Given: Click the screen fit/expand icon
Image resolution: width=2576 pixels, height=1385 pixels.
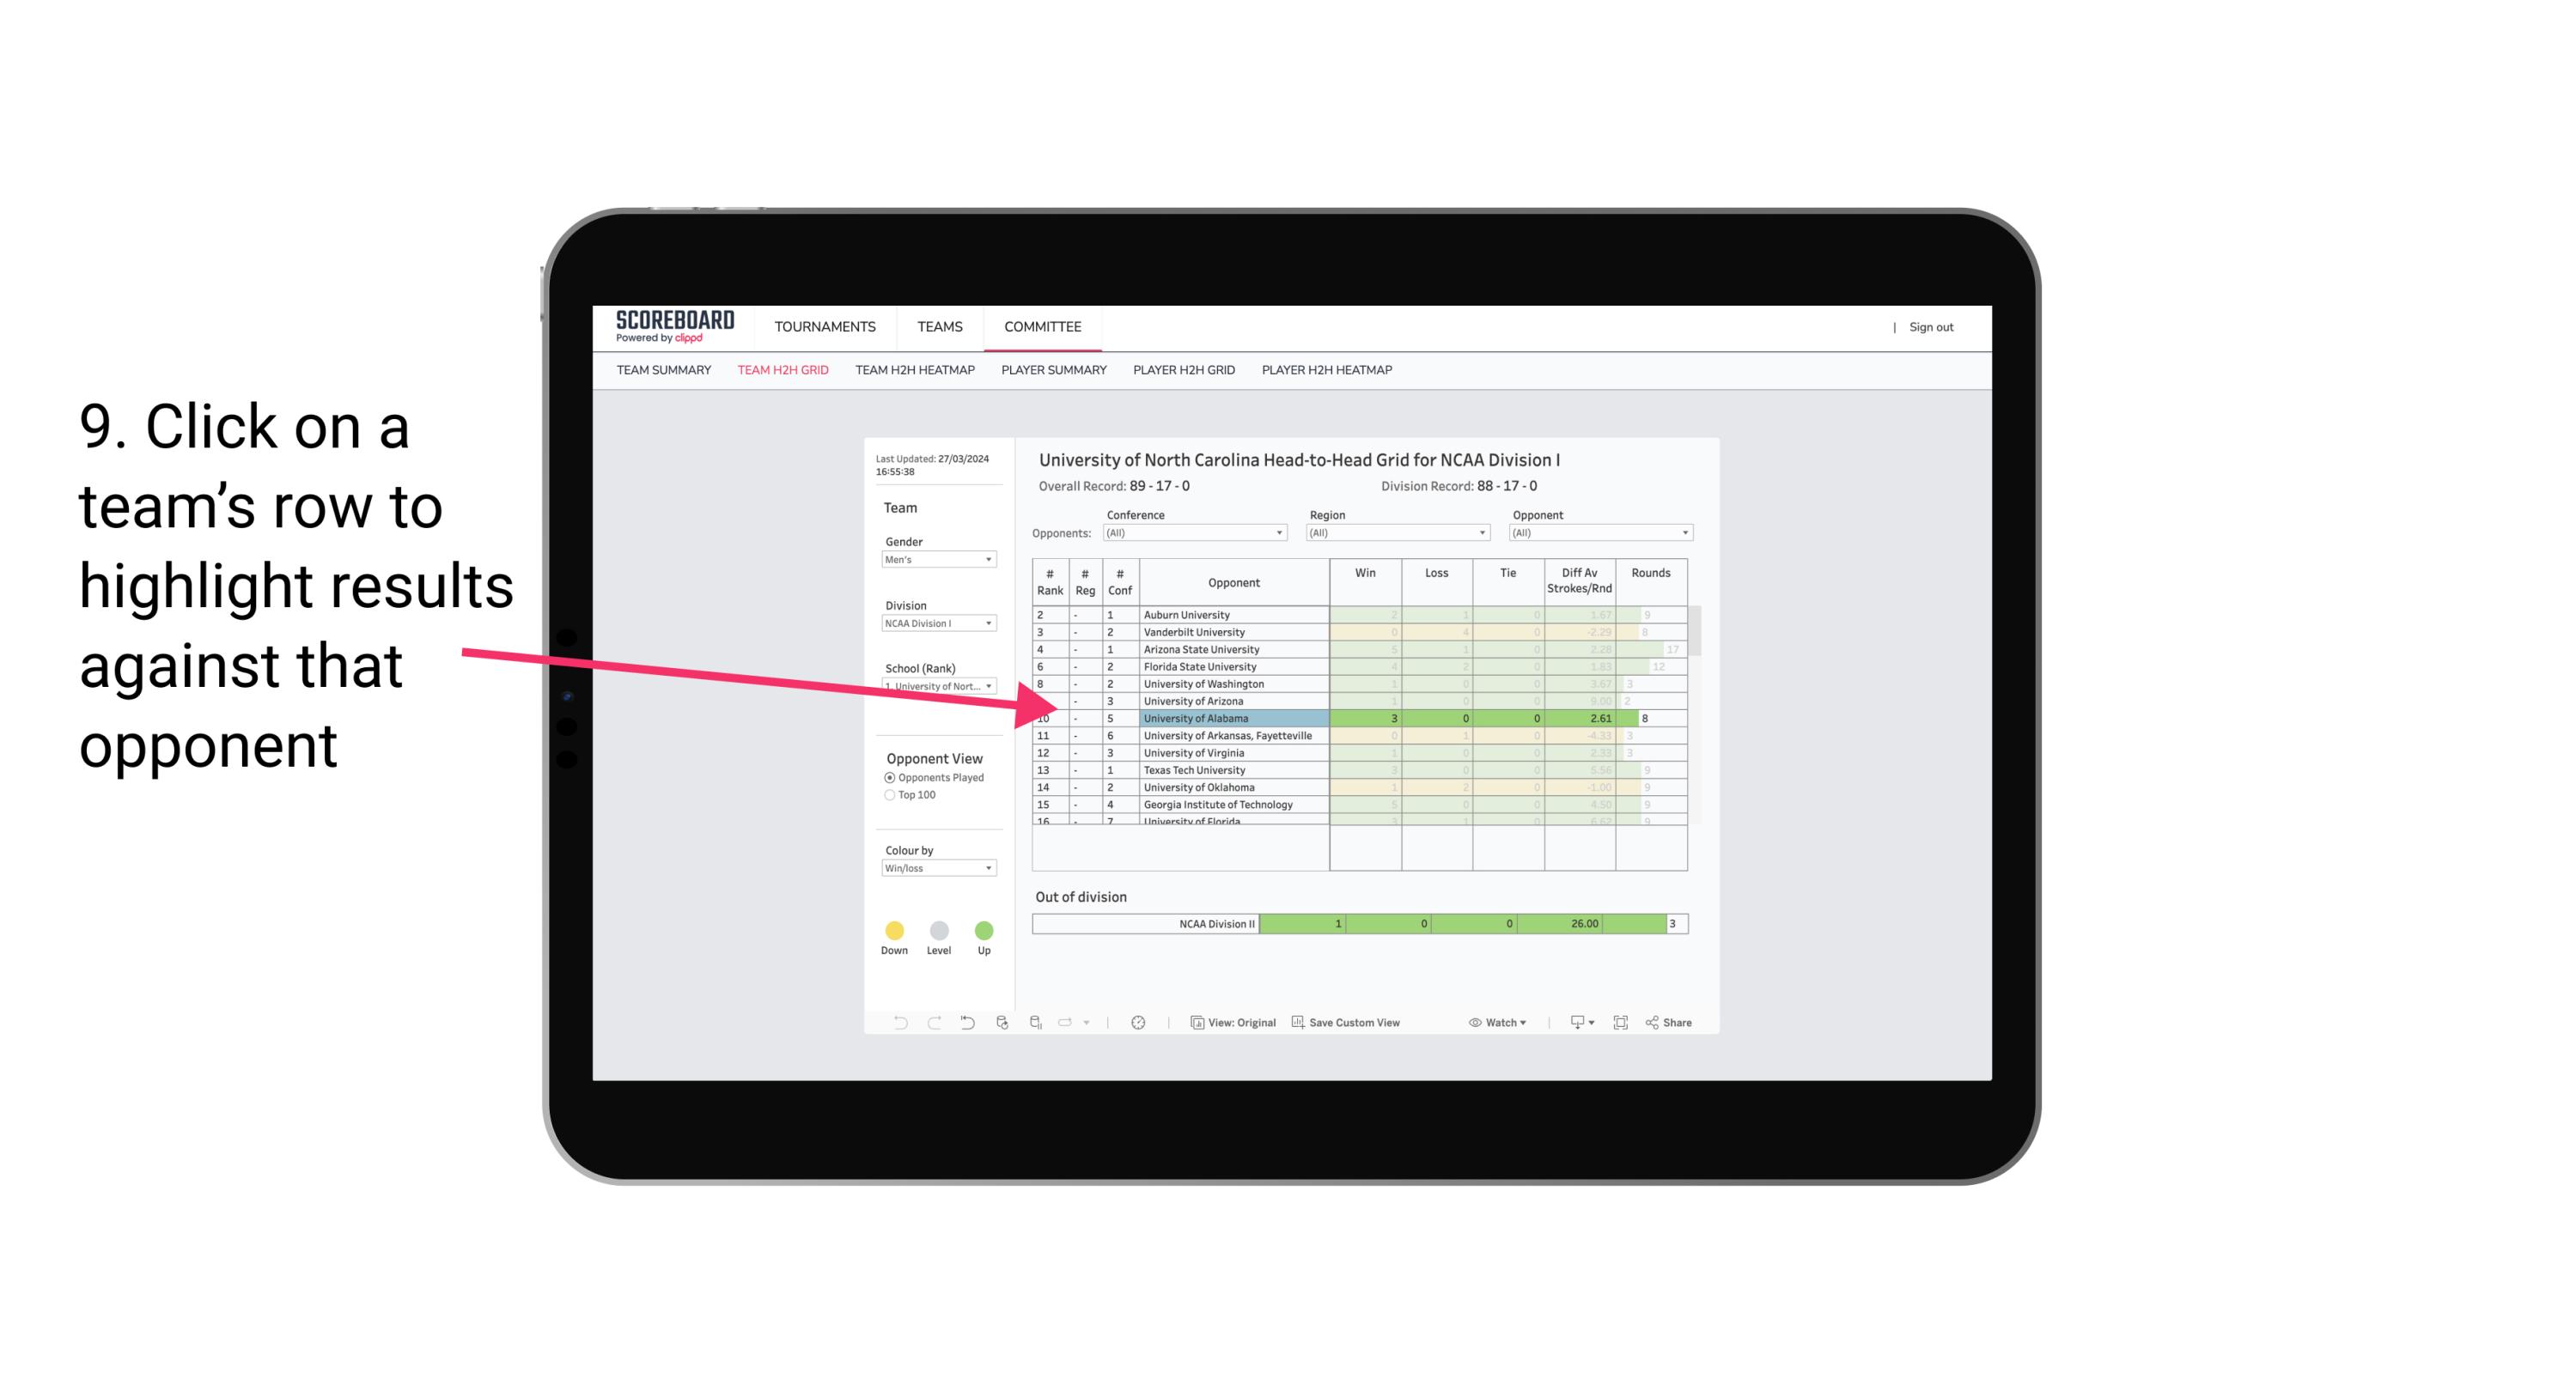Looking at the screenshot, I should (1619, 1024).
